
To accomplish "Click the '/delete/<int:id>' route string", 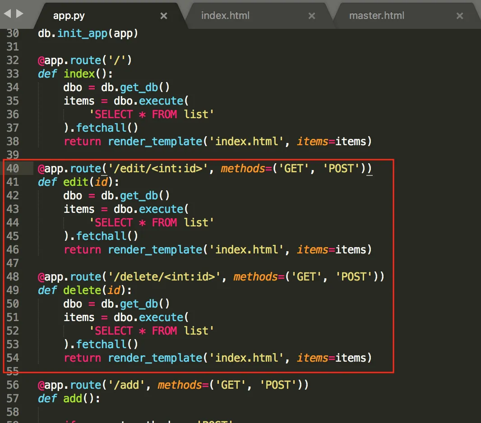I will 164,277.
